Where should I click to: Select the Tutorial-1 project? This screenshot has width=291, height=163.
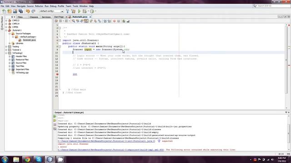click(16, 50)
